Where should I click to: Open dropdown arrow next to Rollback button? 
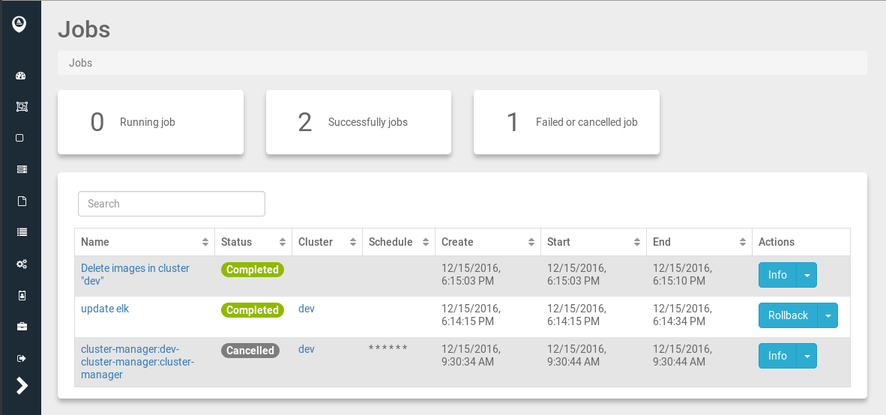pyautogui.click(x=828, y=315)
